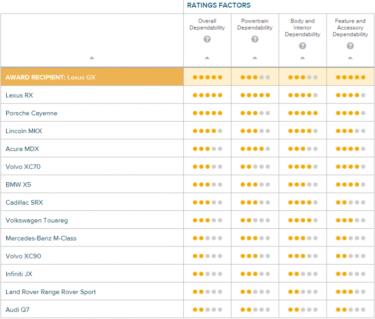Click Volvo XC70 body and interior rating
Viewport: 375px width, 319px height.
pos(303,167)
